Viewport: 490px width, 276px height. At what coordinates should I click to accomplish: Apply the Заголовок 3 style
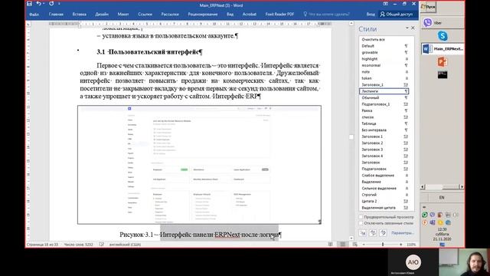384,149
